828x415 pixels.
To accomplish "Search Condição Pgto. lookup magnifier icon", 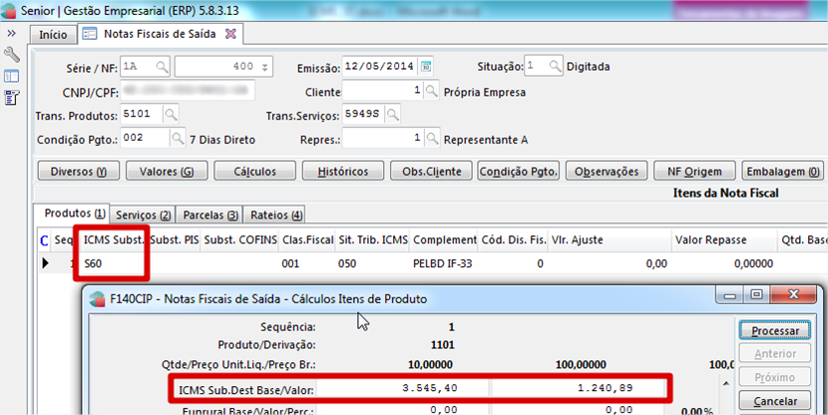I will click(178, 139).
